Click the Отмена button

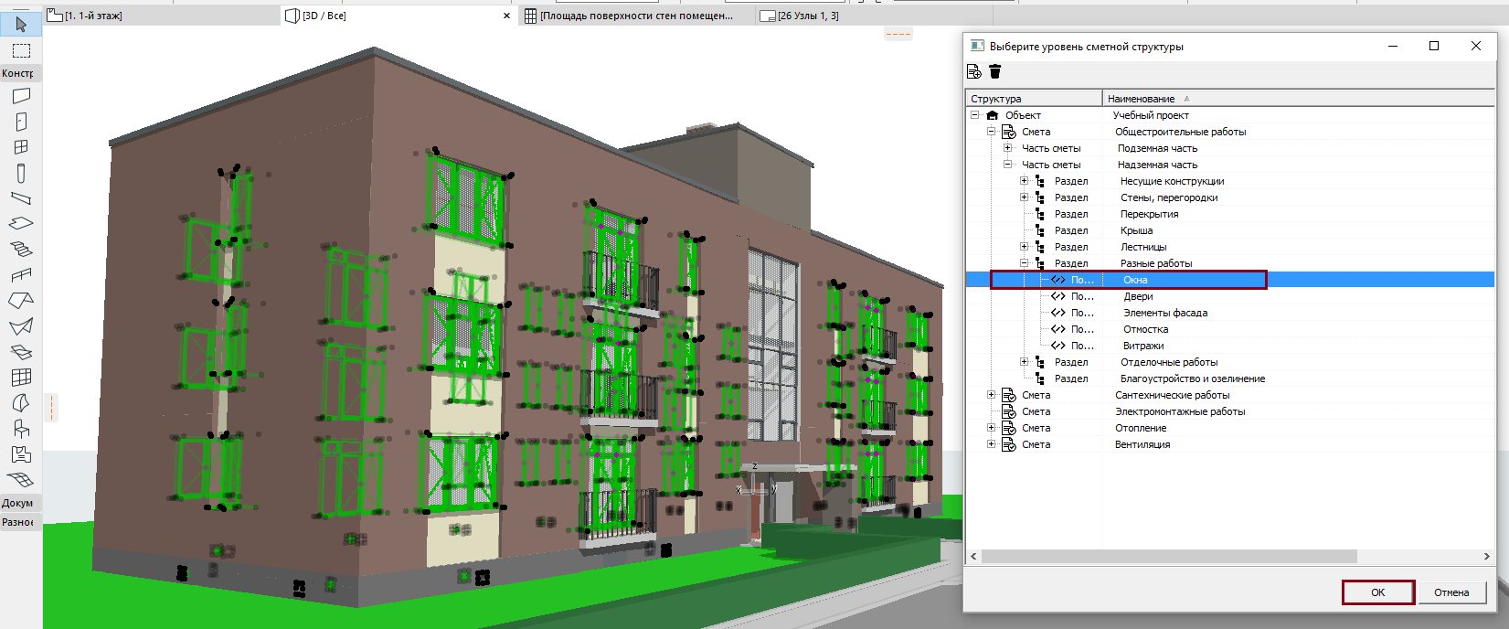point(1451,592)
